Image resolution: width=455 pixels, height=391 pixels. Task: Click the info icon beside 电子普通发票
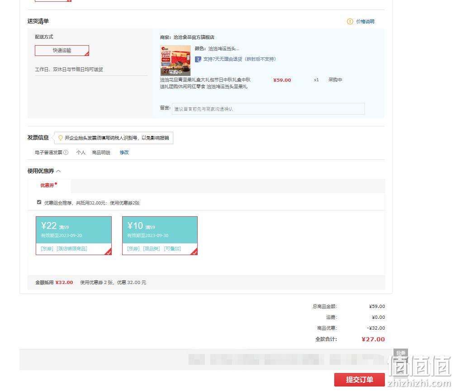pyautogui.click(x=66, y=152)
